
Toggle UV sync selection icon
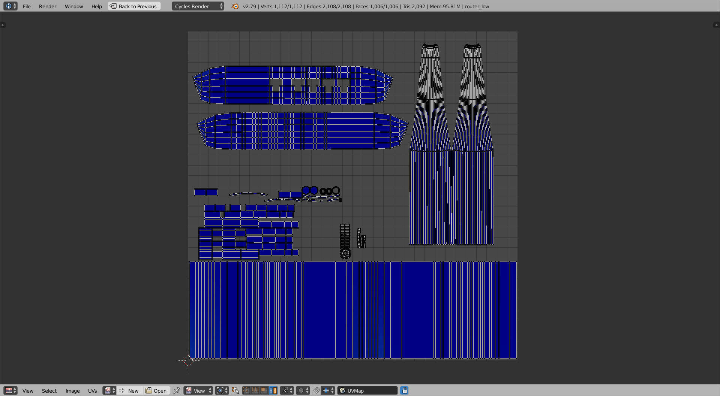[235, 391]
